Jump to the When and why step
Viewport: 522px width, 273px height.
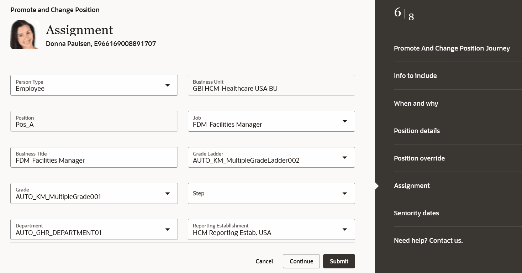pyautogui.click(x=416, y=104)
